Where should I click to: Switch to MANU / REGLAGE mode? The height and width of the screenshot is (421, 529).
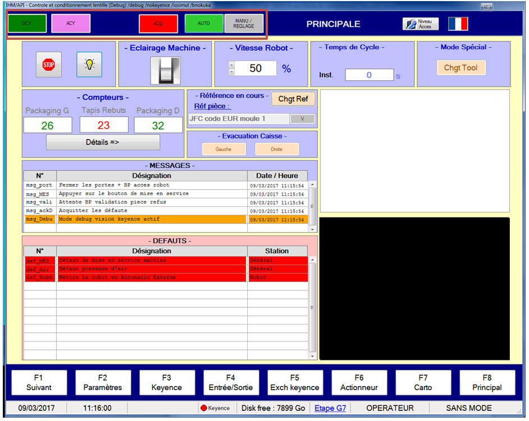coord(244,24)
